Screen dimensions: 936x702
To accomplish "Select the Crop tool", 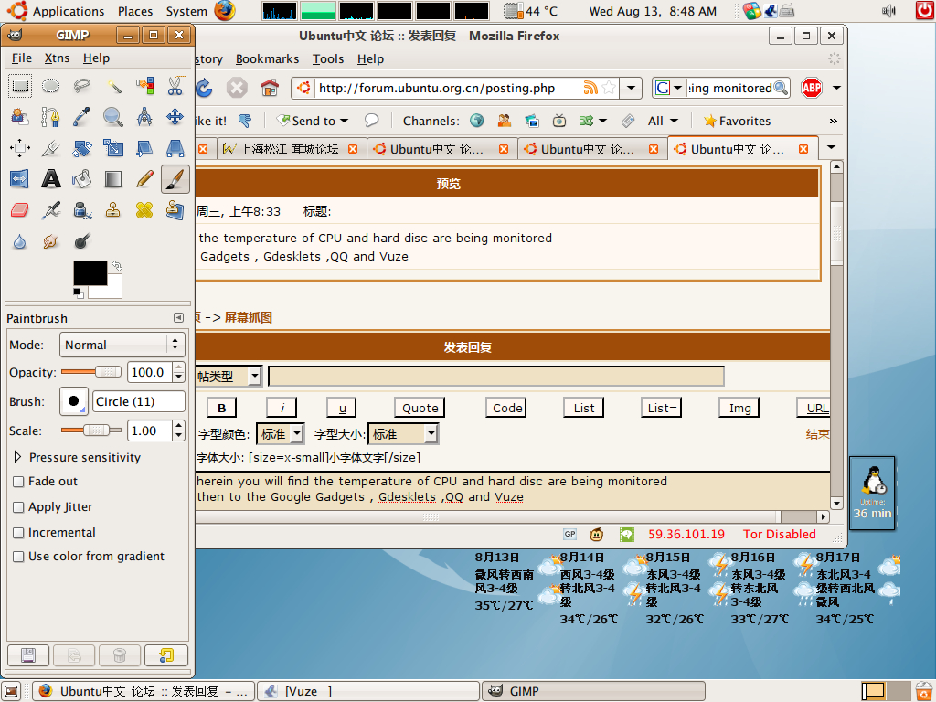I will click(x=51, y=148).
